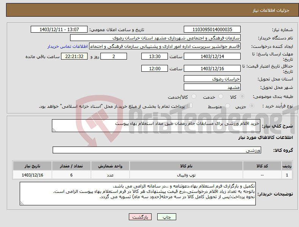The image size is (299, 227).
Task: Click the price validity time 12:00
Action: [x=155, y=68]
